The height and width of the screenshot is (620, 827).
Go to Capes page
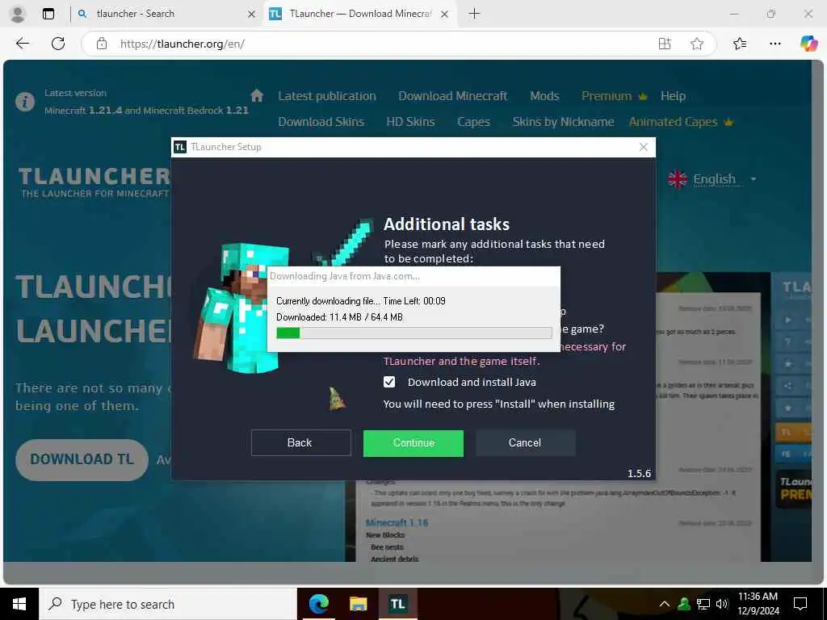coord(473,122)
